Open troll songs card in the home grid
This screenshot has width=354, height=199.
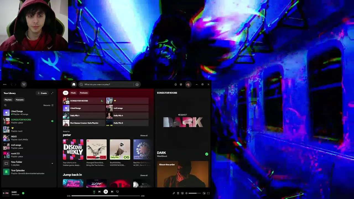tap(127, 108)
